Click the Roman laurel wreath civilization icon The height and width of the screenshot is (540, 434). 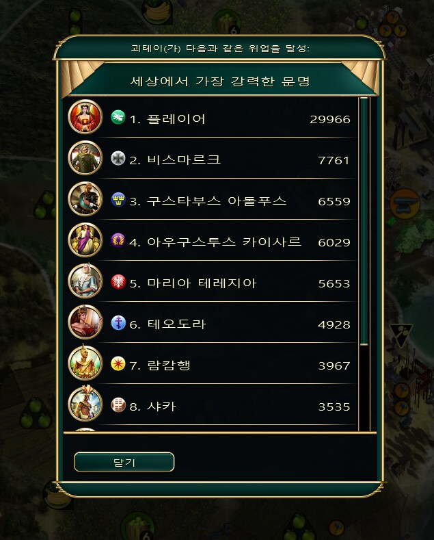coord(118,240)
